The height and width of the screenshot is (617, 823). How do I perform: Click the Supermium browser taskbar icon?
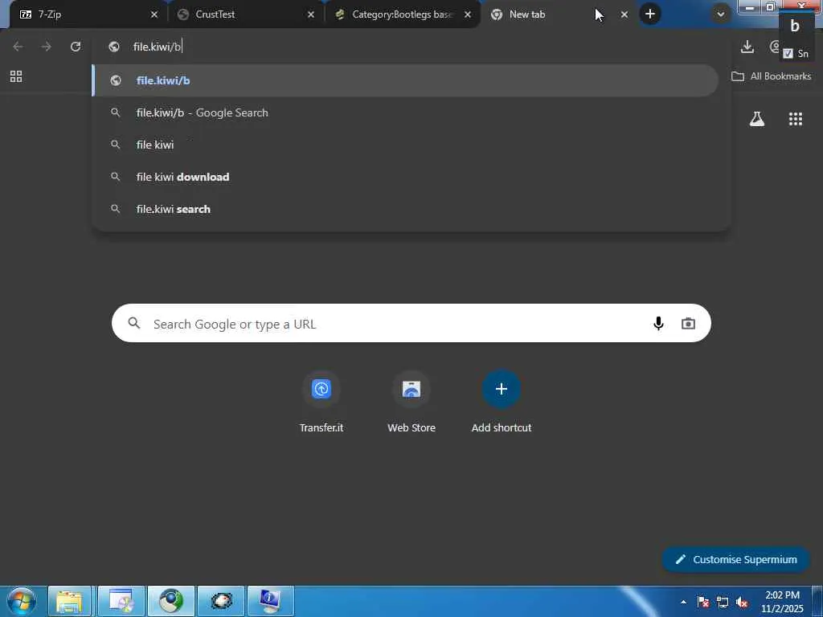point(171,601)
